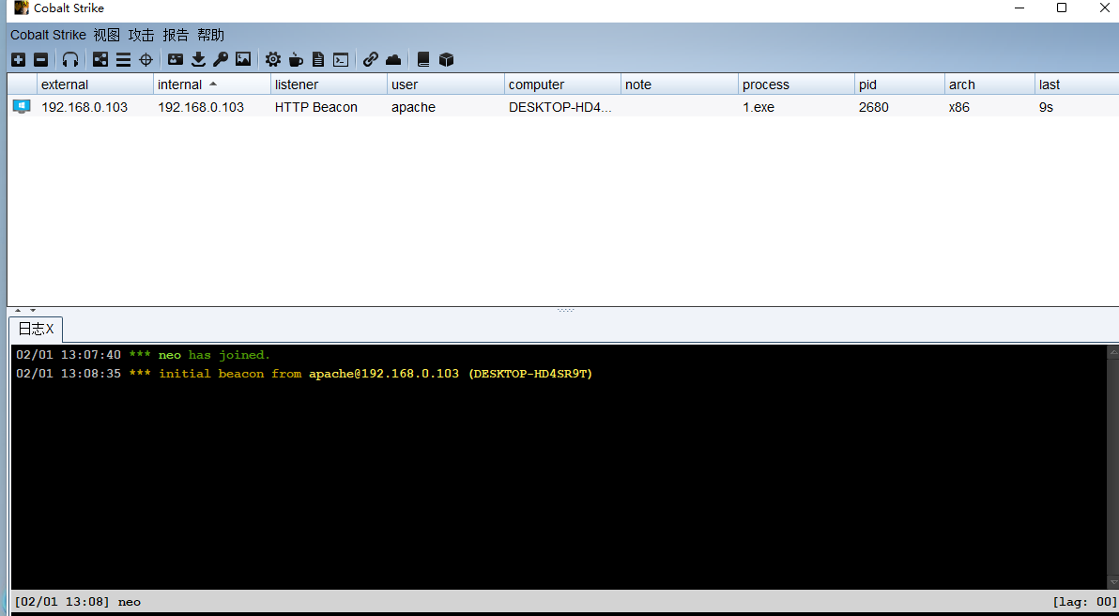Open the 帮助 menu

[x=210, y=35]
